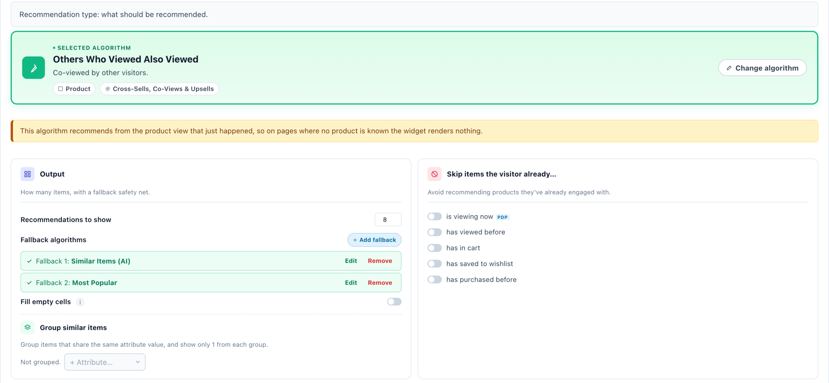This screenshot has height=383, width=829.
Task: Click the 'Skip items the visitor already...' heading
Action: [x=501, y=174]
